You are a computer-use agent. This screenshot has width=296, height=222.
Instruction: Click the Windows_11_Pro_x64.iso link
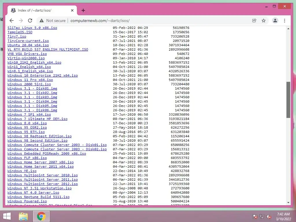click(30, 80)
